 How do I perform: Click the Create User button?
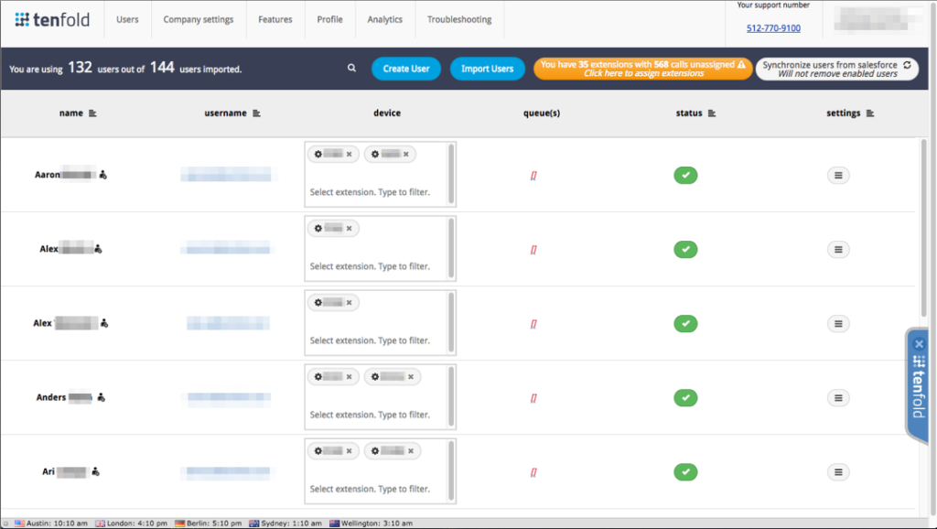(405, 68)
